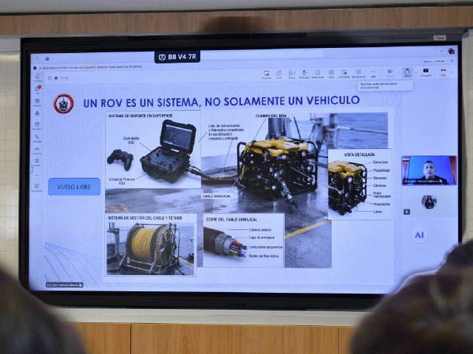The width and height of the screenshot is (473, 354).
Task: Click the meeting timer text
Action: [x=64, y=78]
